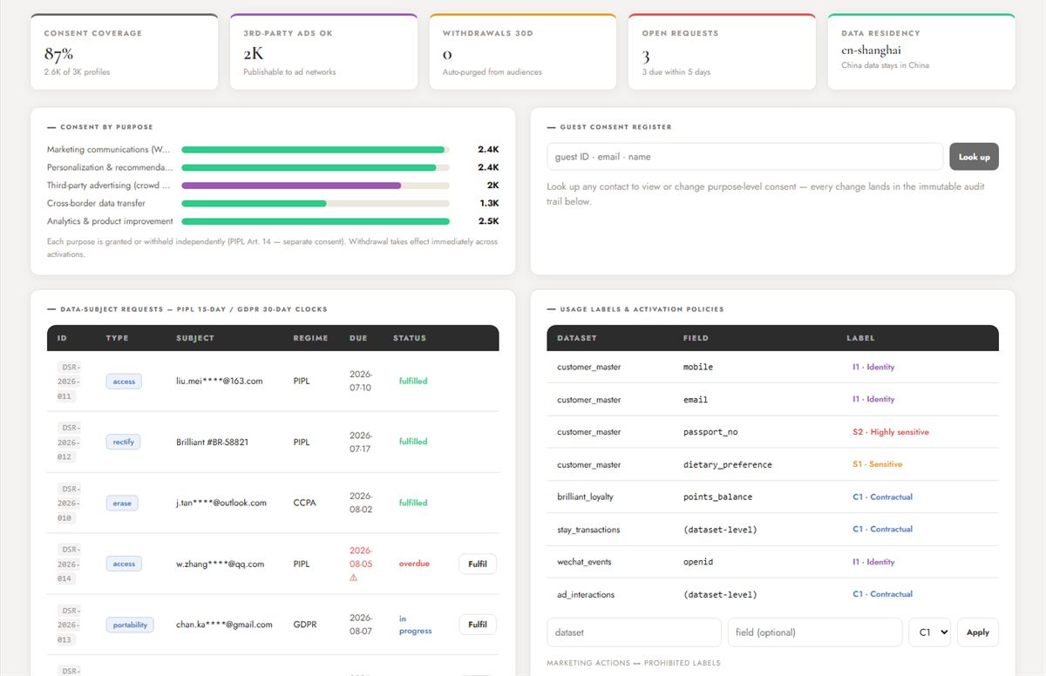Click the S2 · Highly sensitive label
The height and width of the screenshot is (676, 1046).
pos(890,432)
